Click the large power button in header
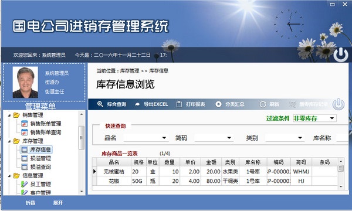The height and width of the screenshot is (211, 352). point(340,55)
